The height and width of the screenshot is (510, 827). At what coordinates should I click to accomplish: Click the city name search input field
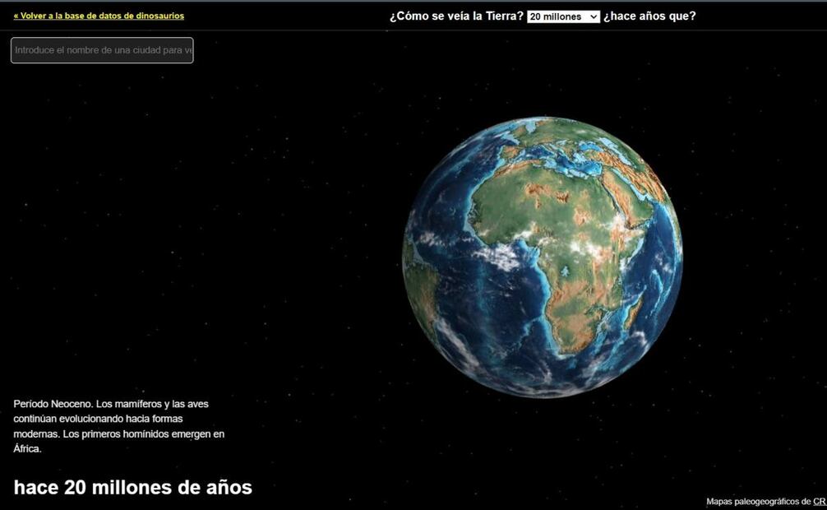pyautogui.click(x=101, y=51)
